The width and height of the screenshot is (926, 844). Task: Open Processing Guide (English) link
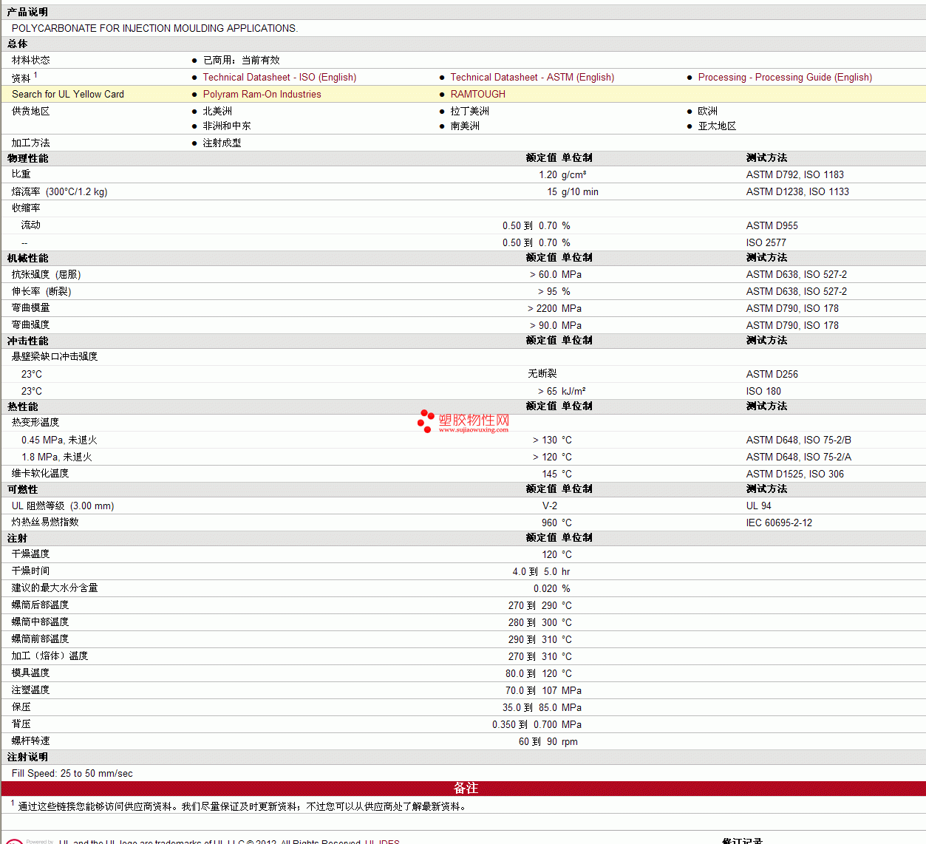785,77
